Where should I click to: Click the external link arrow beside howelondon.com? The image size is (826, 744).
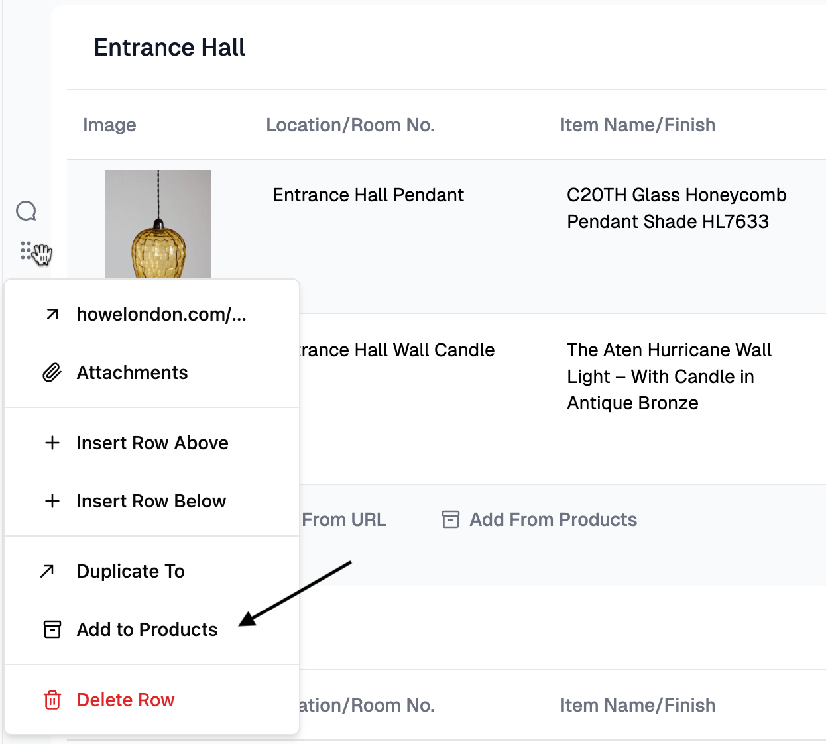[x=52, y=314]
